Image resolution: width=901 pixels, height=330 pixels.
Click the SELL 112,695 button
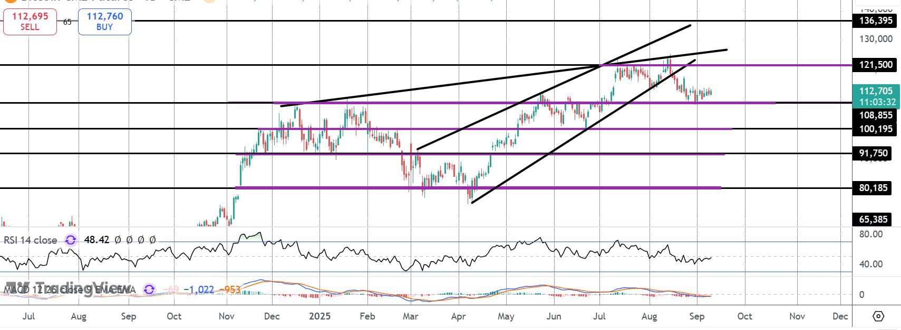[30, 22]
